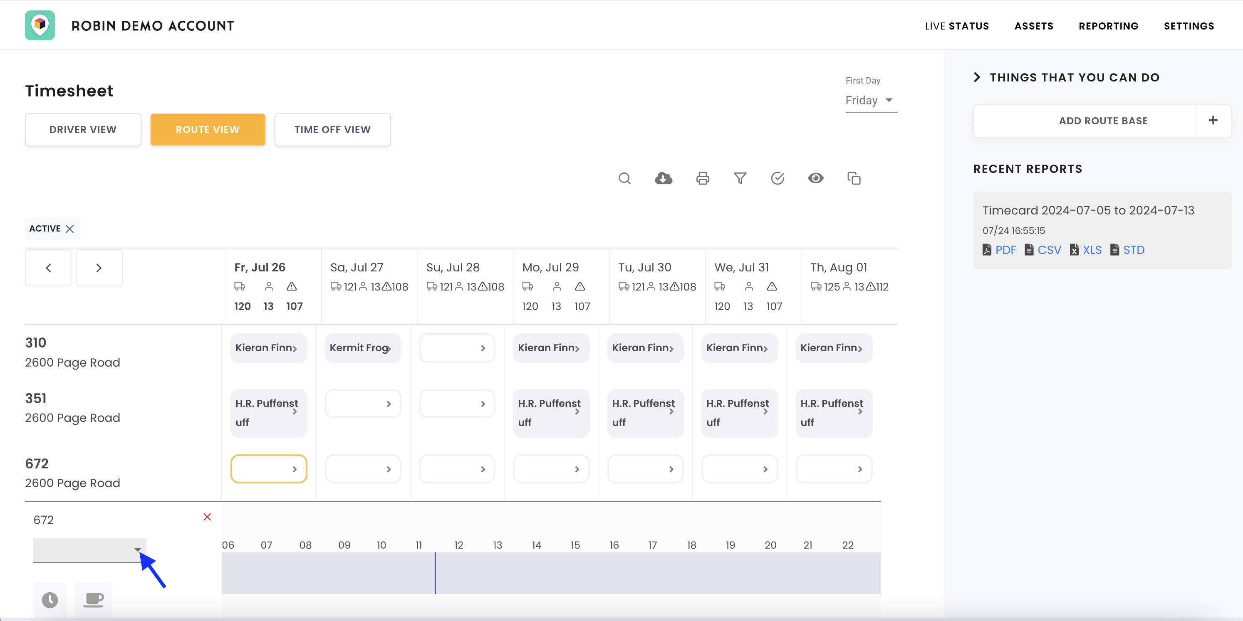
Task: Click the Robin logo icon
Action: (x=40, y=25)
